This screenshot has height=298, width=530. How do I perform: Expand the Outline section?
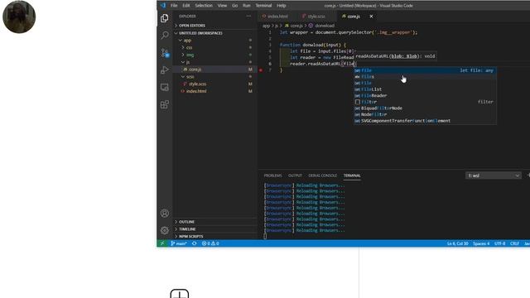click(x=215, y=222)
